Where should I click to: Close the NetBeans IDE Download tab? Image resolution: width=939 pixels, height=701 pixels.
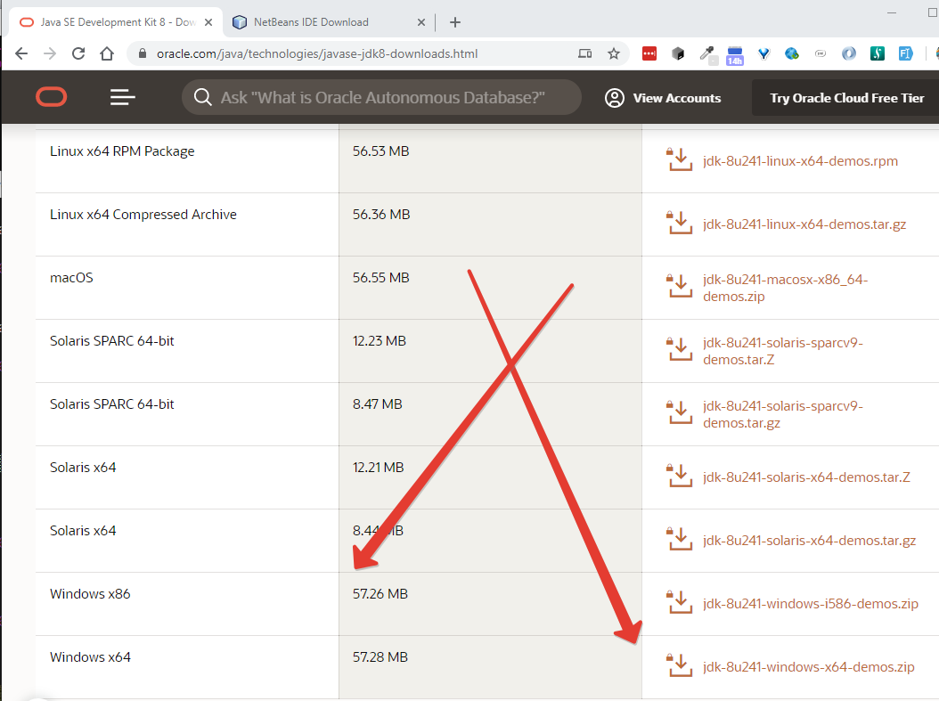[x=421, y=22]
